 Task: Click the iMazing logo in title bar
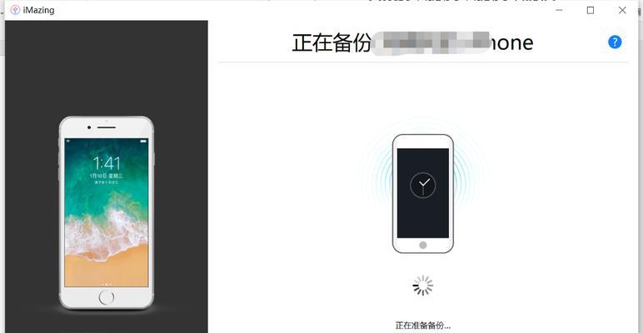(x=15, y=10)
